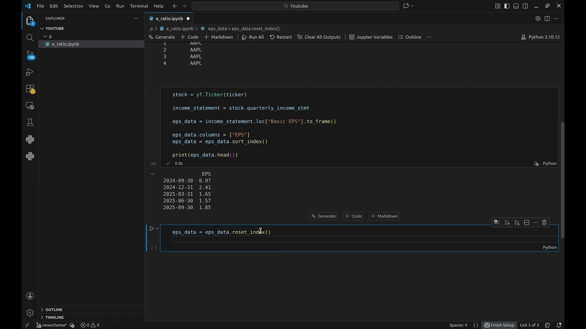Open the notebook toolbar overflow ellipsis after Outline
The width and height of the screenshot is (586, 329).
[x=429, y=37]
